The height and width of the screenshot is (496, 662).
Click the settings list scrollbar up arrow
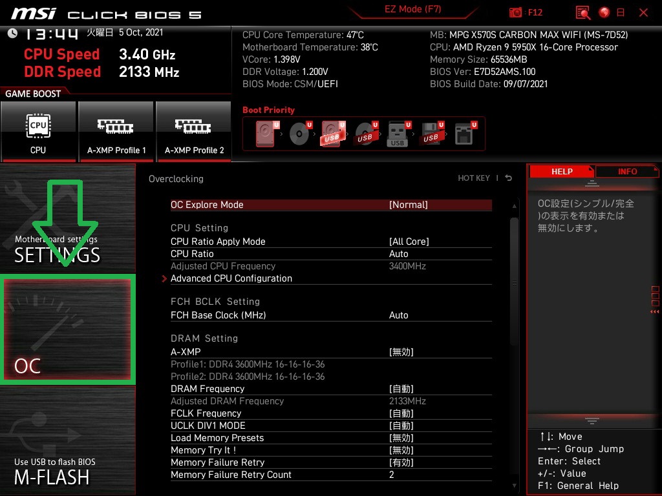pyautogui.click(x=514, y=206)
